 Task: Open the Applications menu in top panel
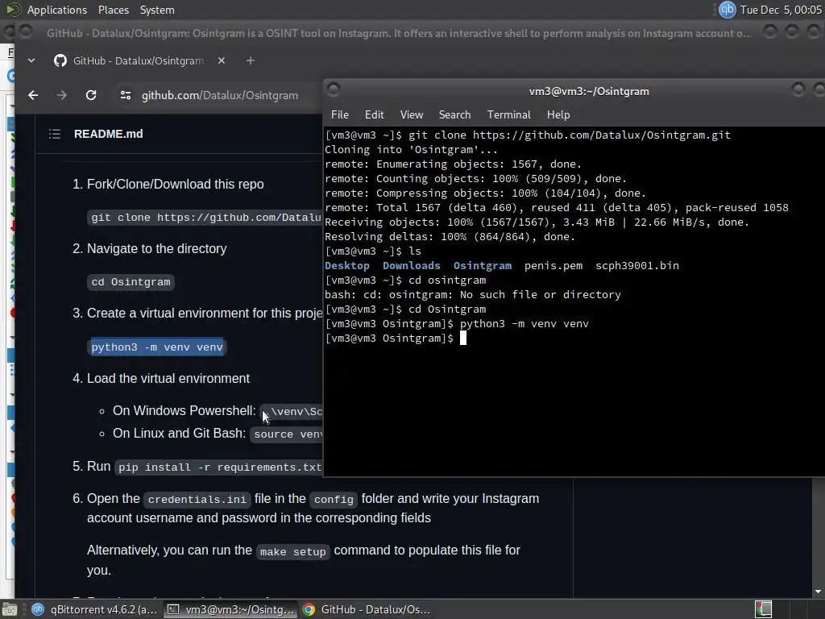pos(57,10)
